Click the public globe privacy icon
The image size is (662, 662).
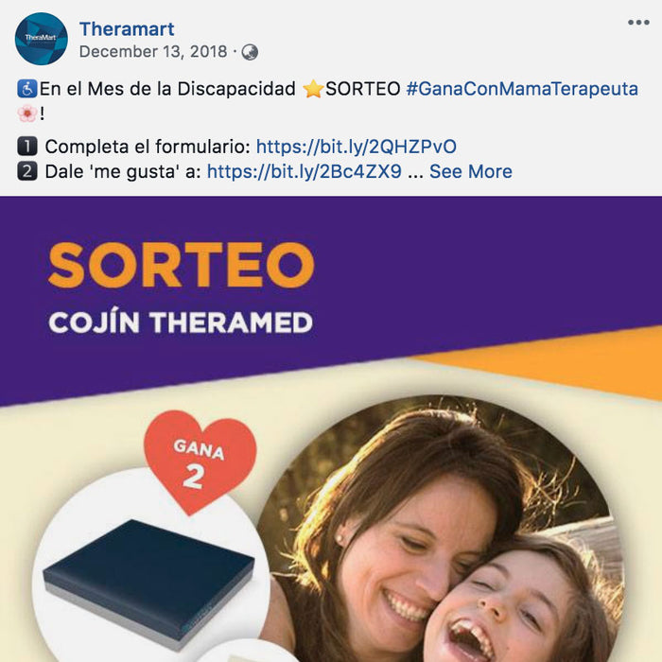pyautogui.click(x=250, y=52)
